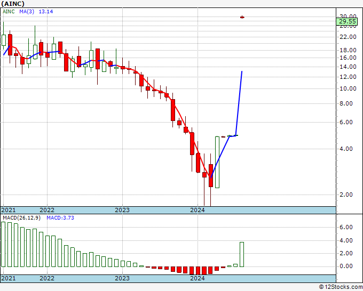This screenshot has height=291, width=363.
Task: Click the 14.00 price axis label
Action: [348, 67]
